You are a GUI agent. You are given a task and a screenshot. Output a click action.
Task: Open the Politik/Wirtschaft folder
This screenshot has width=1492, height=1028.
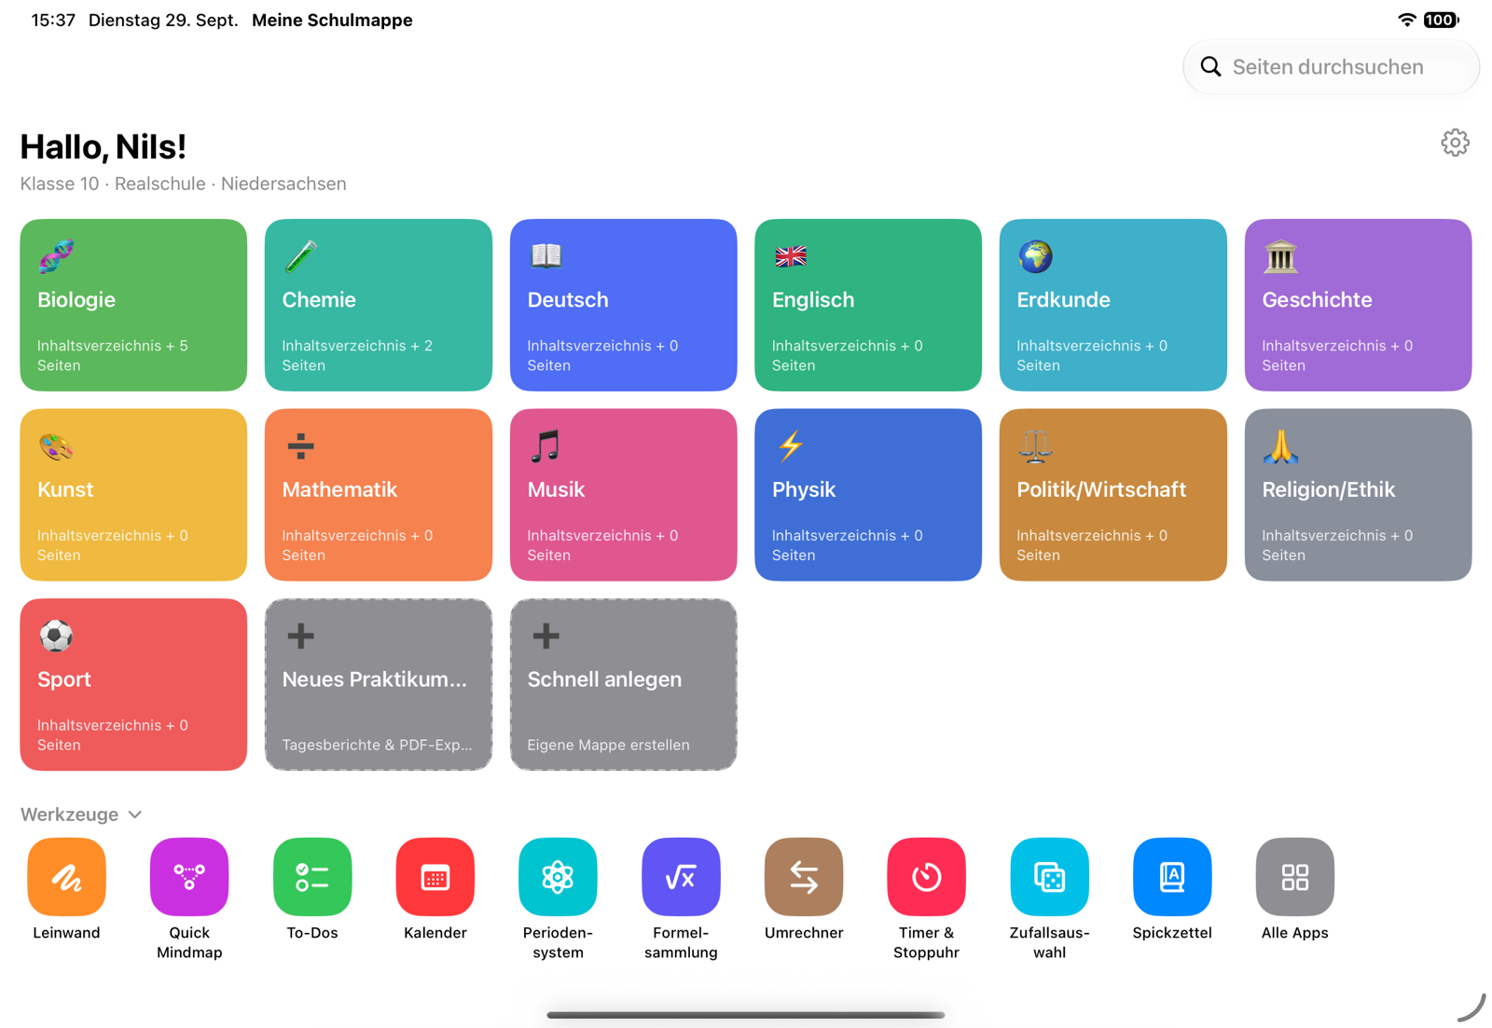point(1113,495)
